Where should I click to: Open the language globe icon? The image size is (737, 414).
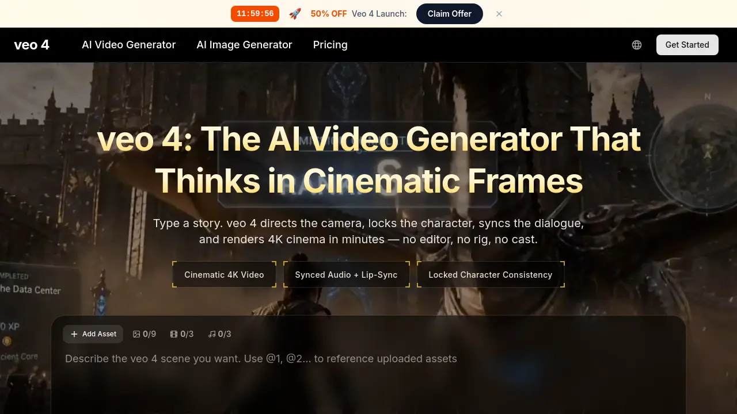click(x=637, y=45)
